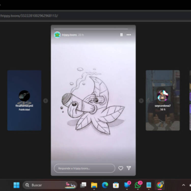Click the story progress bar
The image size is (191, 191).
pos(93,29)
